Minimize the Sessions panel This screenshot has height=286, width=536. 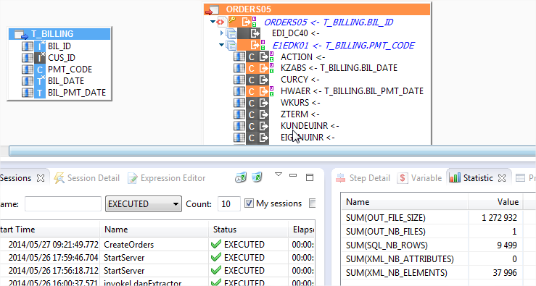(293, 176)
